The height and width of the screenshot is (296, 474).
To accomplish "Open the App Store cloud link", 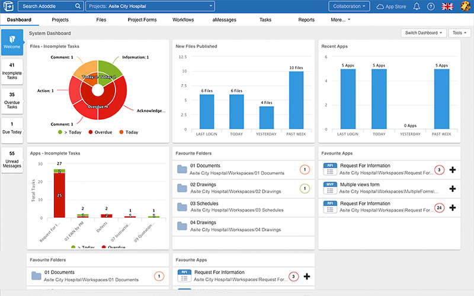I will [x=390, y=7].
